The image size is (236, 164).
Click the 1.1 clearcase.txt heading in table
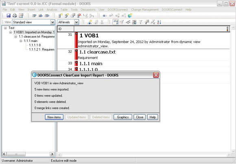[x=97, y=52]
